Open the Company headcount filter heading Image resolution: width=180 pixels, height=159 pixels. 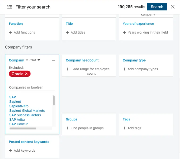pos(82,60)
